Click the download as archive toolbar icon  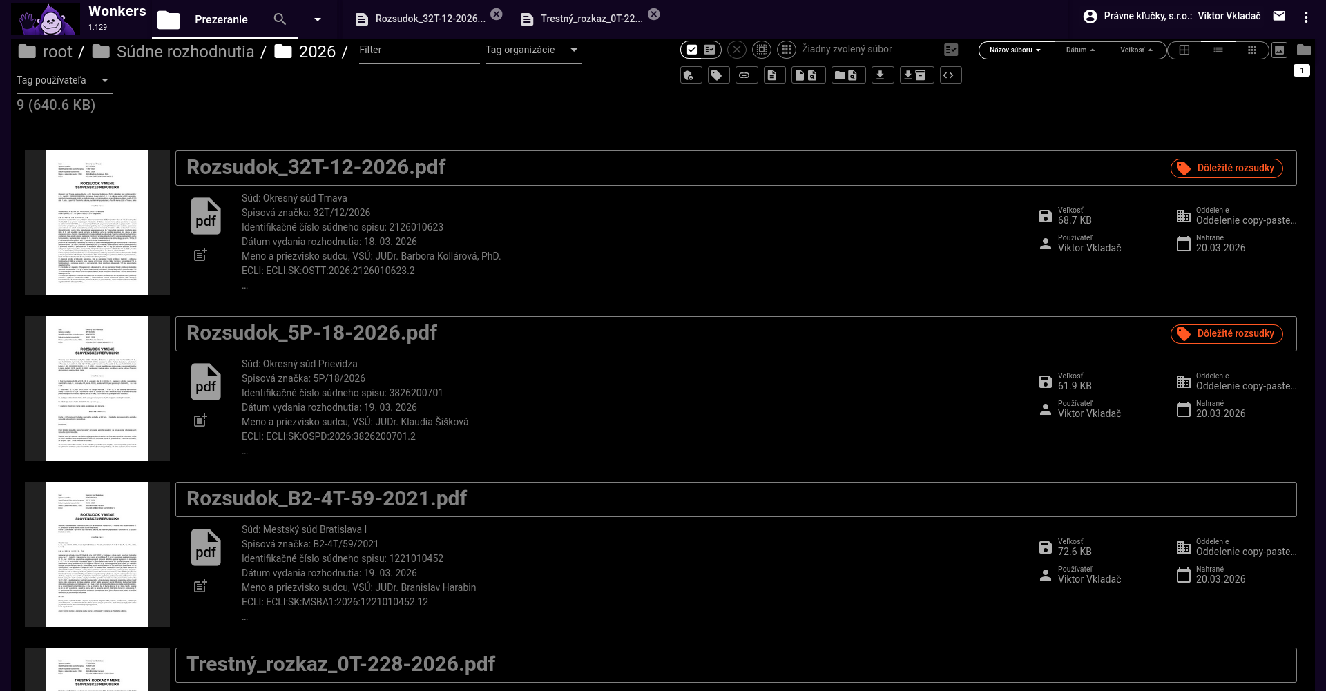(x=916, y=75)
